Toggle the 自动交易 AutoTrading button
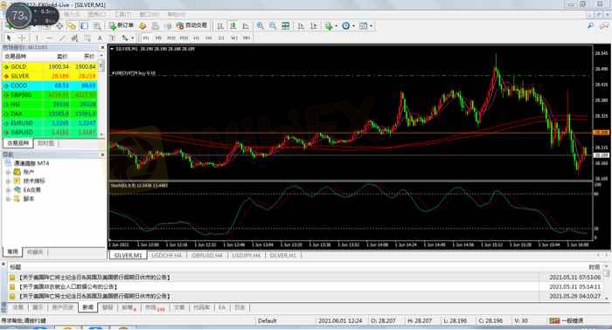The width and height of the screenshot is (612, 330). click(191, 25)
